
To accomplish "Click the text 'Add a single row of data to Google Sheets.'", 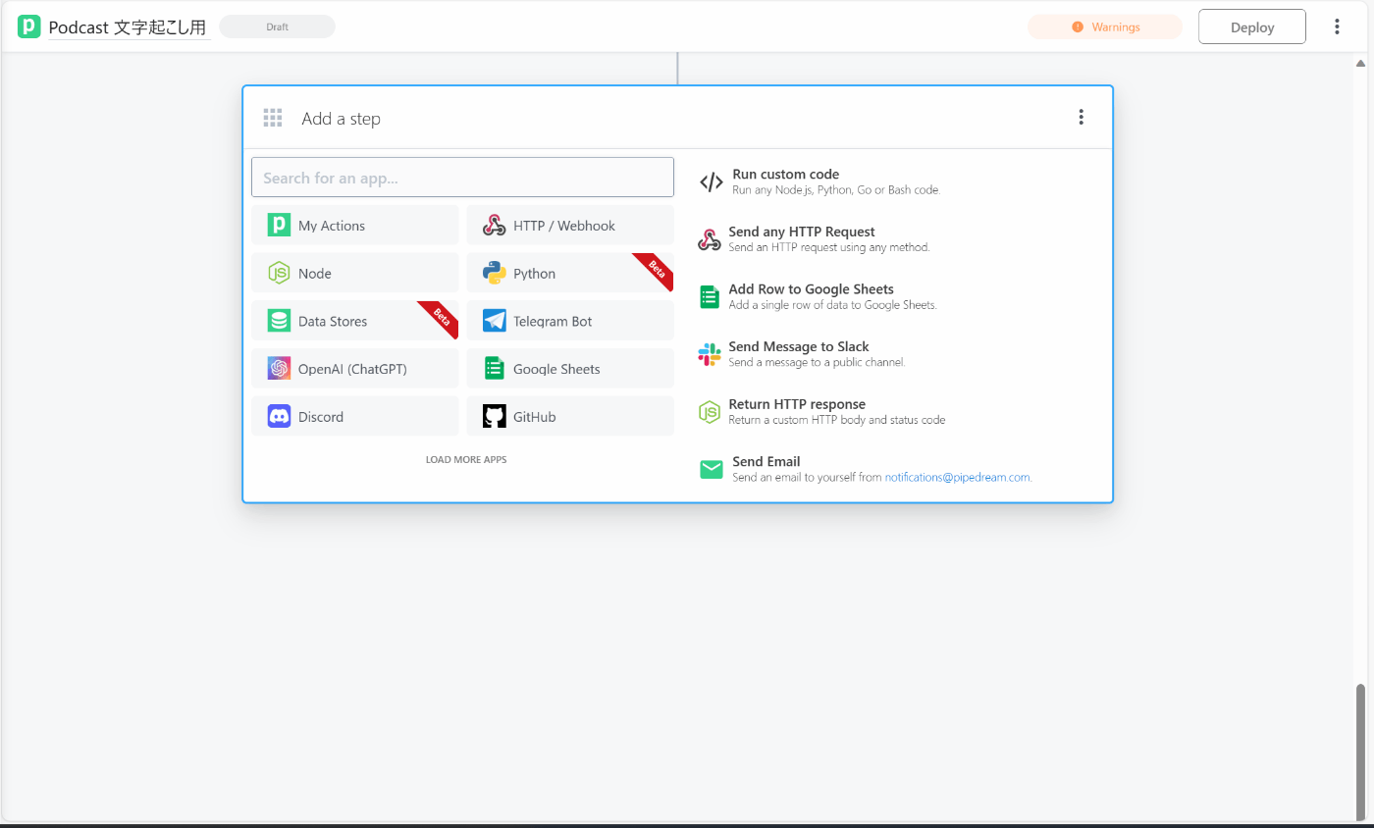I will (832, 305).
